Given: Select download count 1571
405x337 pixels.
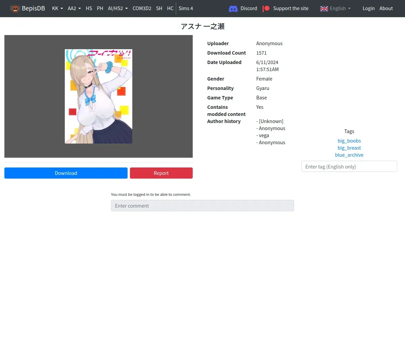Looking at the screenshot, I should (x=262, y=53).
